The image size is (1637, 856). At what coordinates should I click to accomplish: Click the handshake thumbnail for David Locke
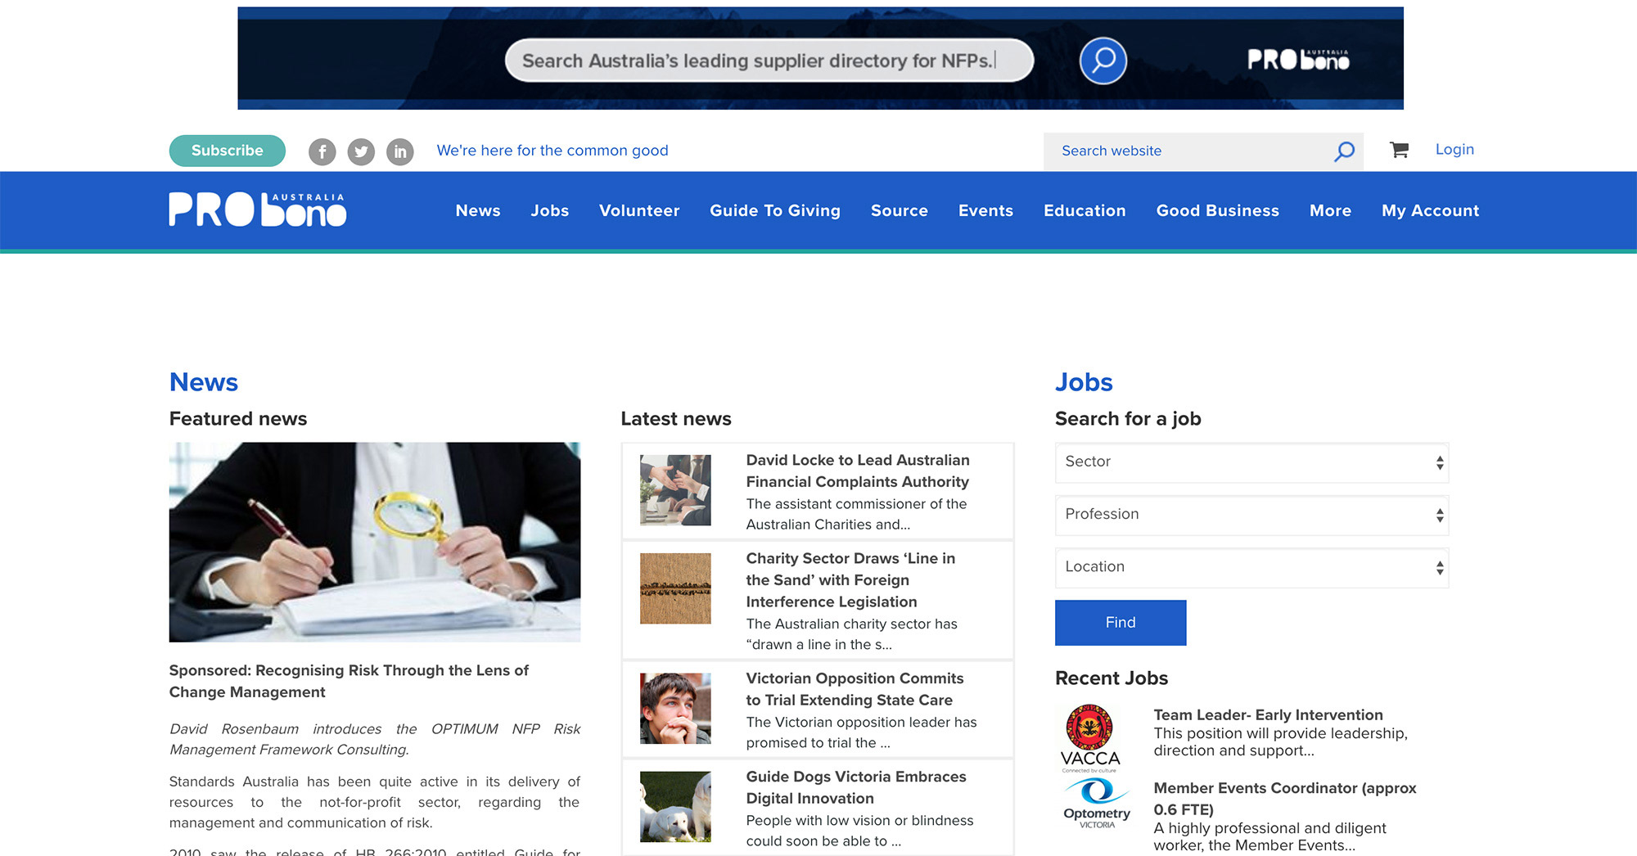click(x=675, y=489)
